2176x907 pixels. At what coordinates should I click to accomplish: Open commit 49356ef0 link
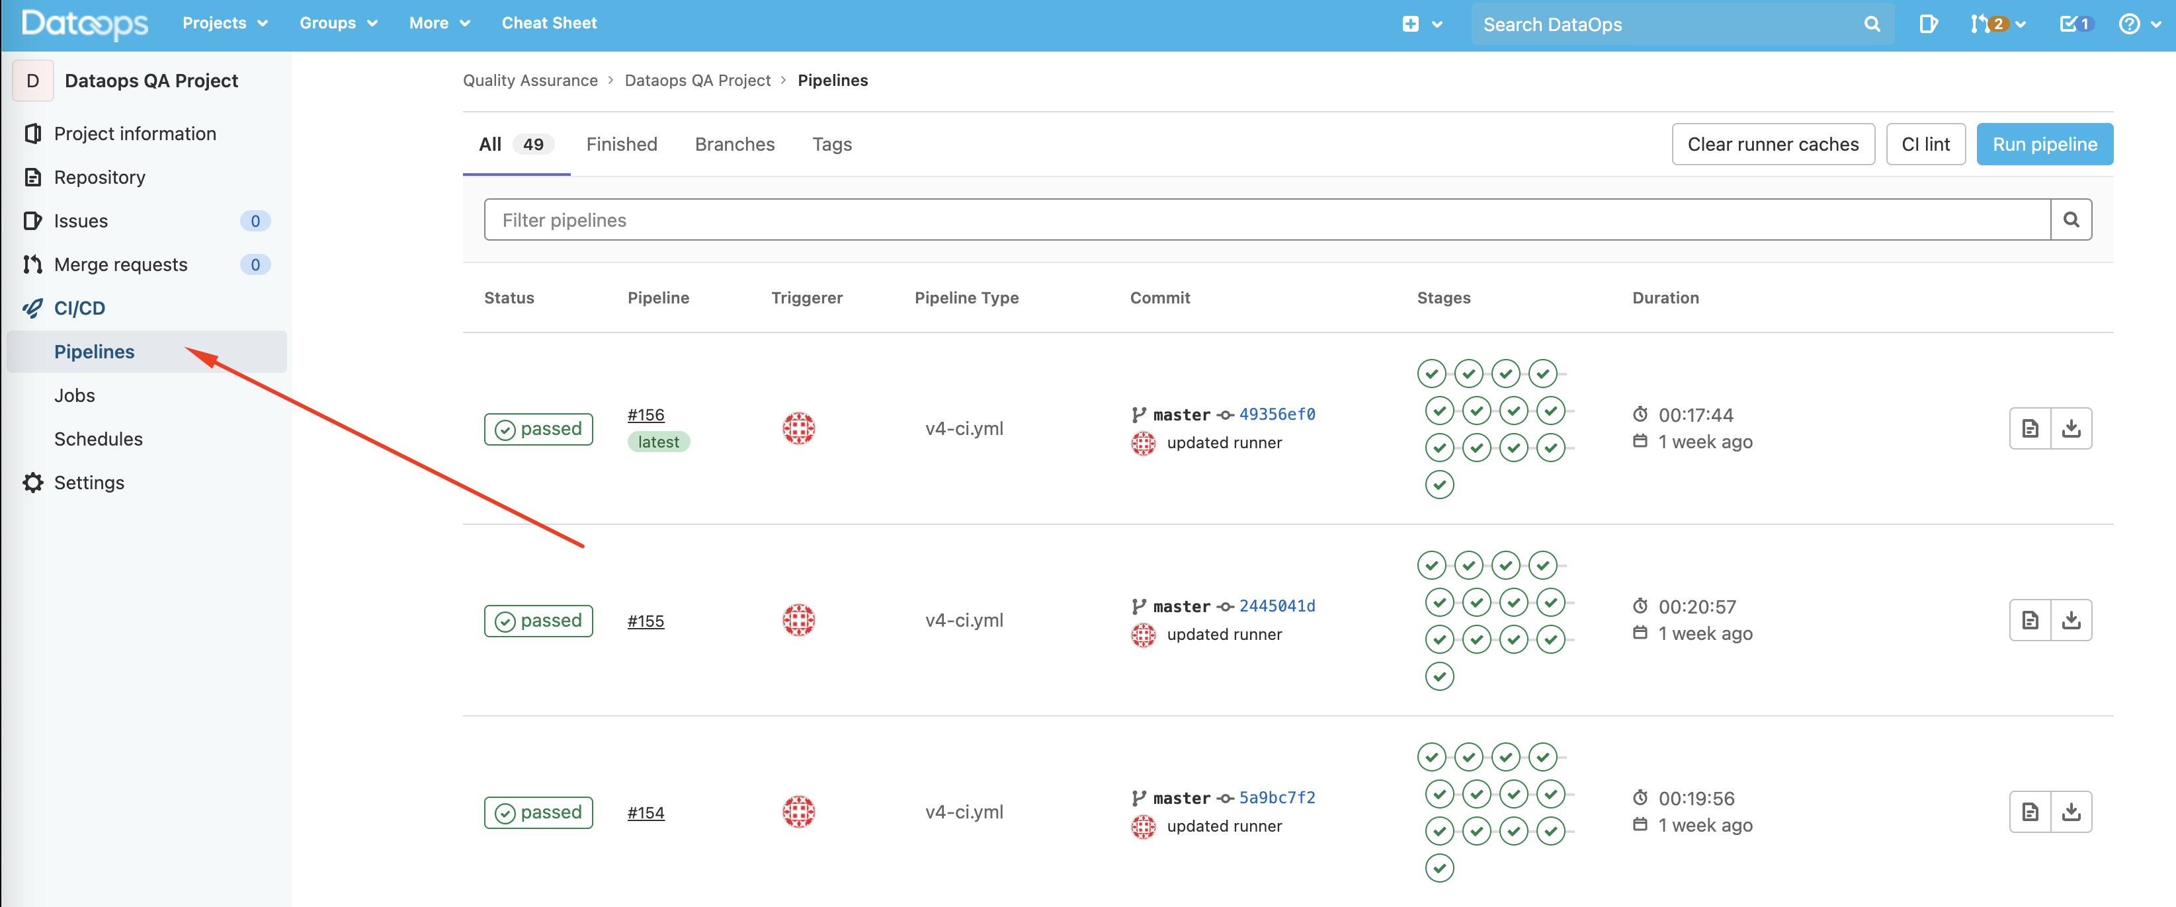pos(1276,414)
